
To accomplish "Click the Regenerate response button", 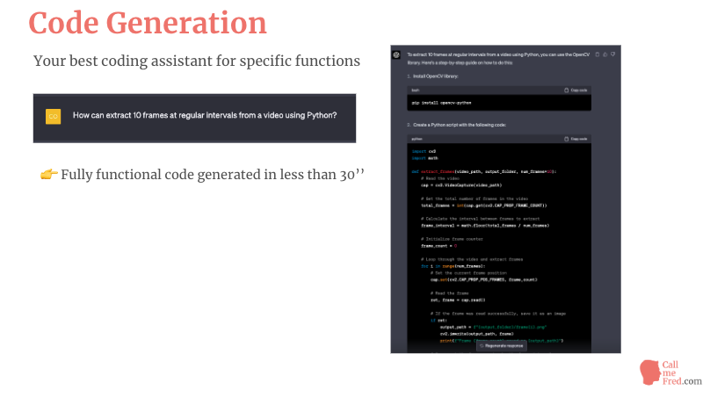I will click(501, 346).
